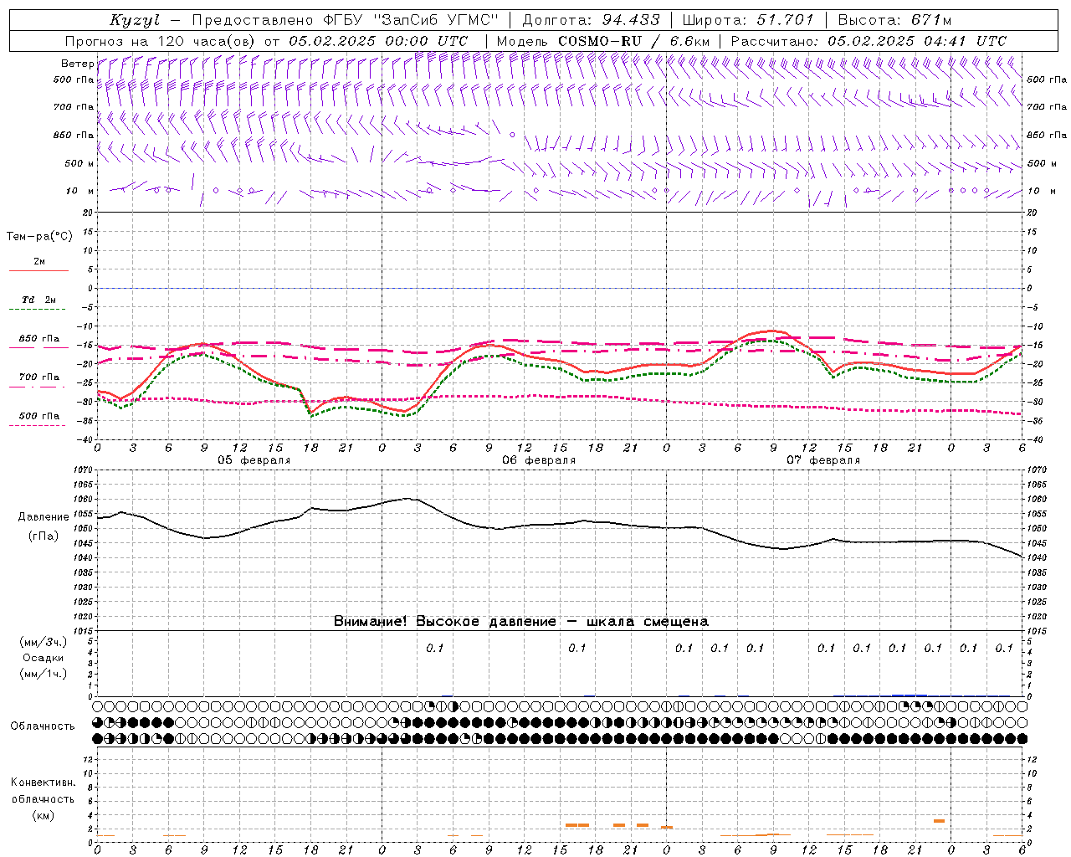Screen dimensions: 1071x857
Task: Click the Ветер label at top left
Action: click(x=77, y=64)
